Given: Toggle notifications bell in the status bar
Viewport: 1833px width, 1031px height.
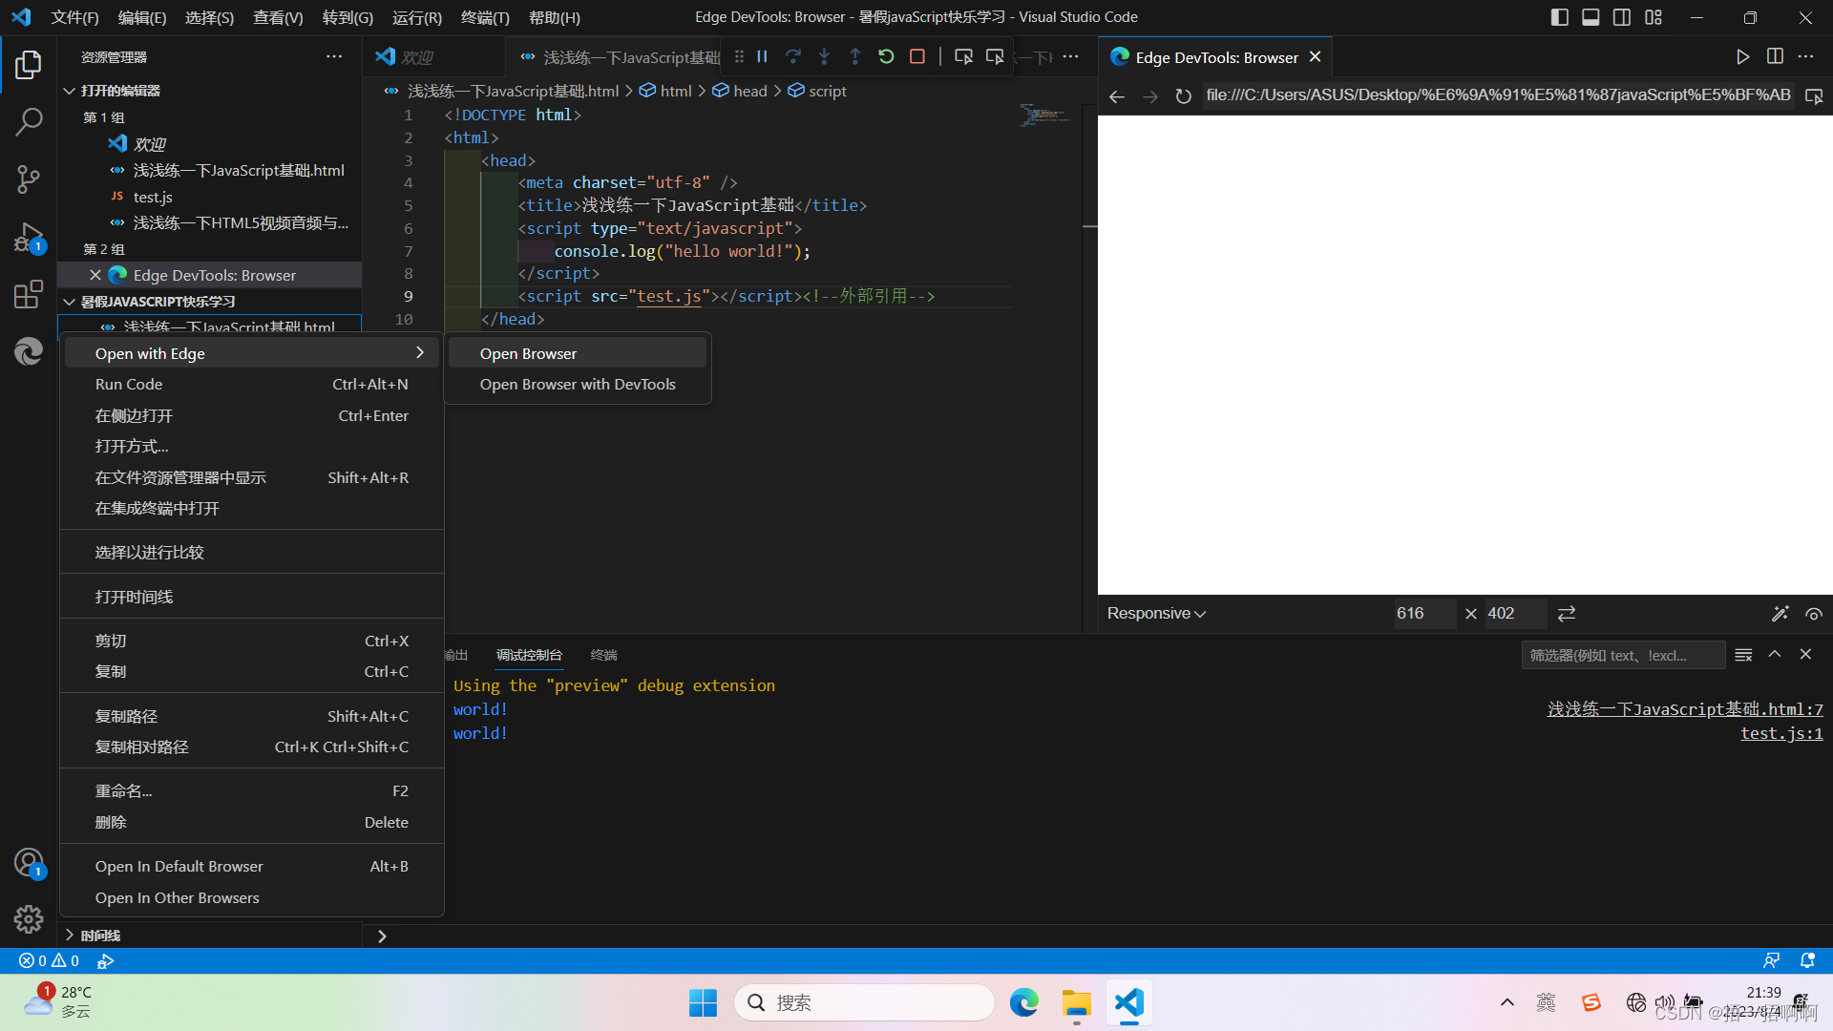Looking at the screenshot, I should [x=1807, y=960].
